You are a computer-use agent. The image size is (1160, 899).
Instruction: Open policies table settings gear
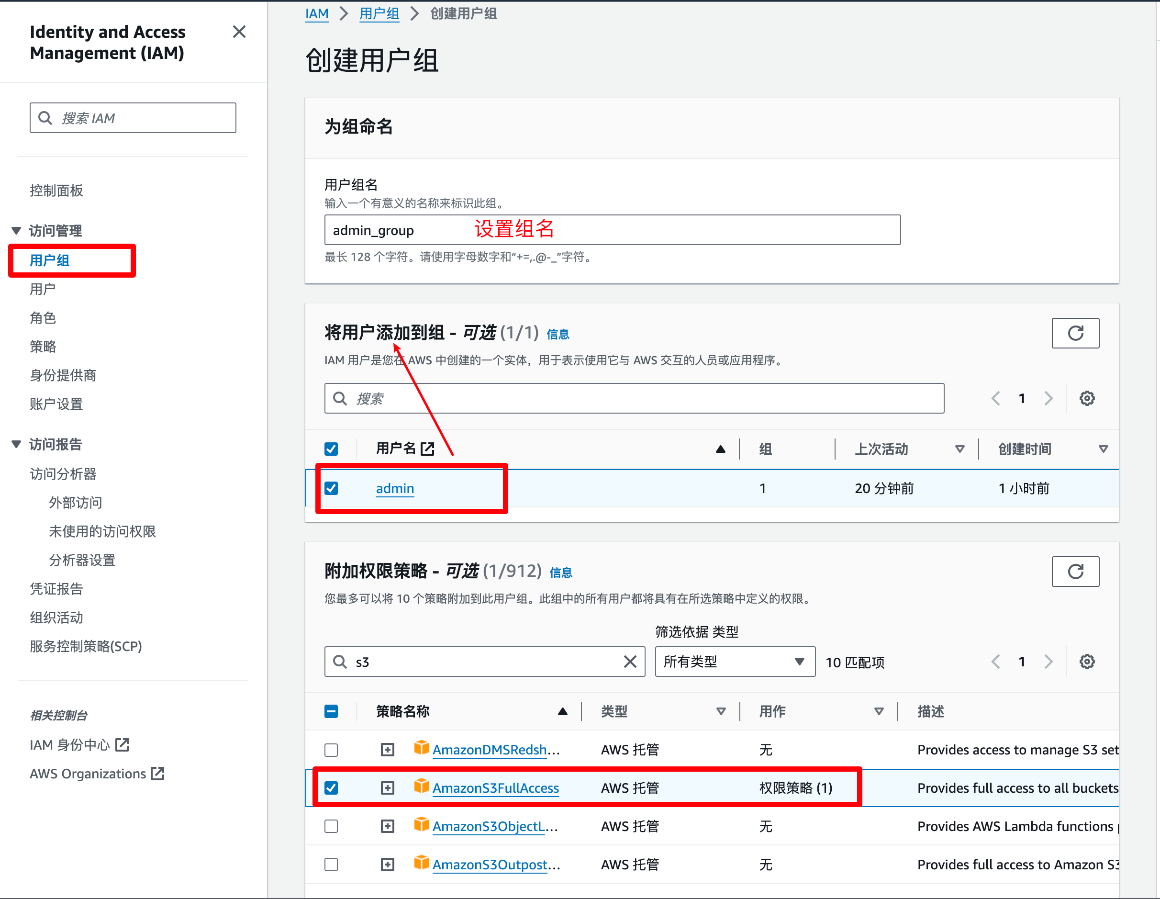pos(1087,662)
